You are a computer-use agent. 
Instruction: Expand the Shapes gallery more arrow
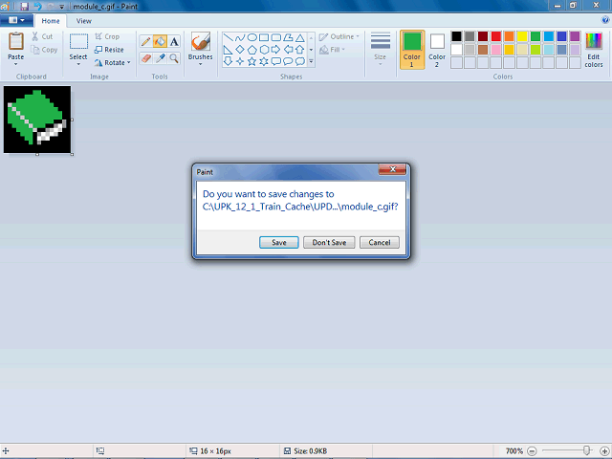coord(311,61)
